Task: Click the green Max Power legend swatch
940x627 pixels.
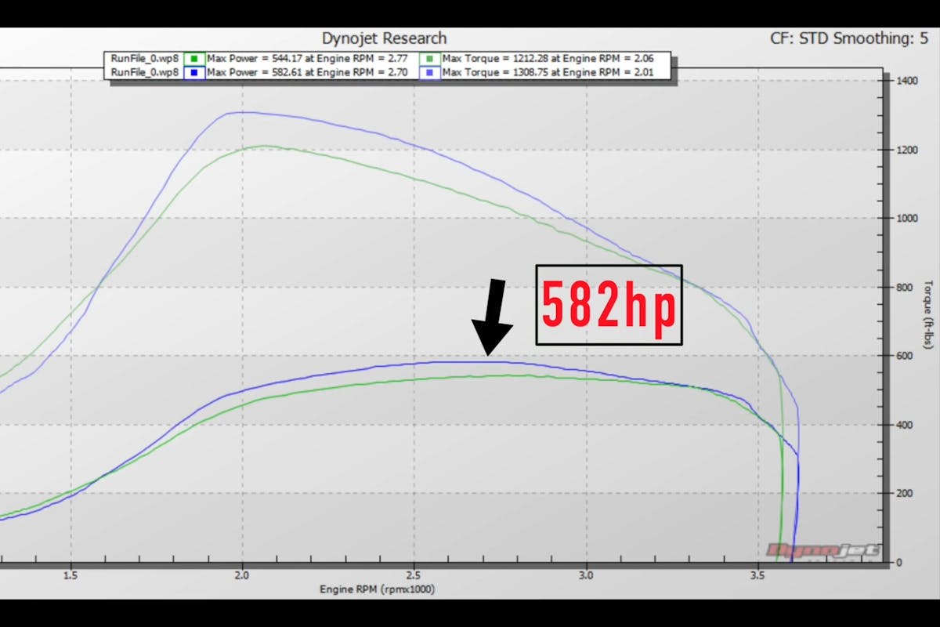Action: click(x=193, y=59)
